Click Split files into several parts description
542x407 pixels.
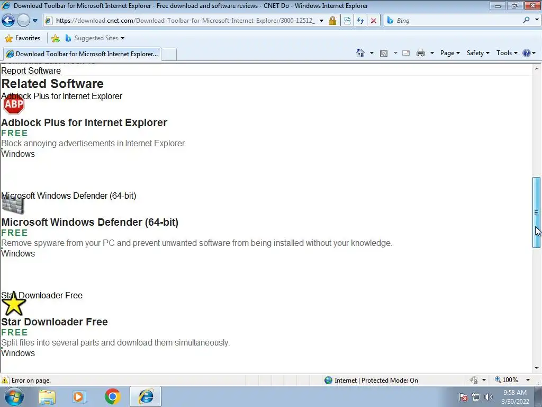(115, 343)
